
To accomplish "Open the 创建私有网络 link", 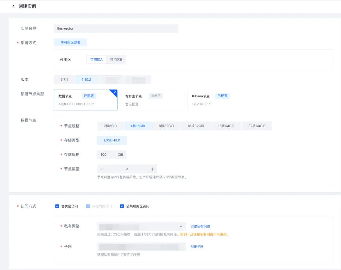I will [200, 226].
